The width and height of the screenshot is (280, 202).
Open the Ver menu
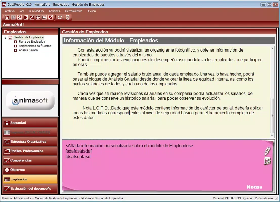22,11
